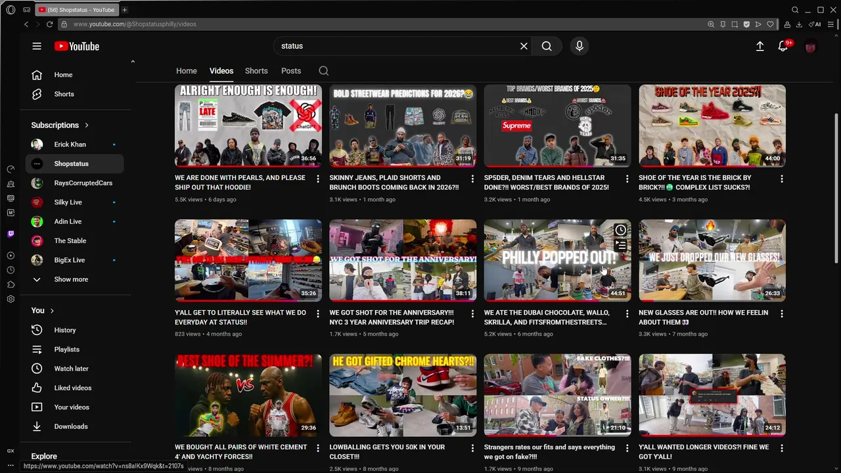Open the account avatar menu

(810, 46)
